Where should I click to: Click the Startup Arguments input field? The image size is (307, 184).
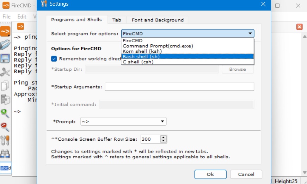click(x=179, y=87)
